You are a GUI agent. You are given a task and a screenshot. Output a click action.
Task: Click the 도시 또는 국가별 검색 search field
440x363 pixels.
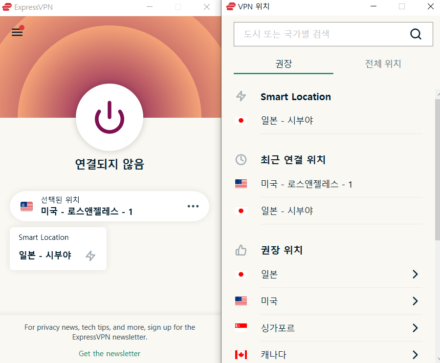[x=333, y=34]
